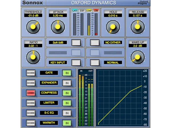Toggle the Limiter IN switch
Image resolution: width=171 pixels, height=128 pixels.
pos(67,103)
